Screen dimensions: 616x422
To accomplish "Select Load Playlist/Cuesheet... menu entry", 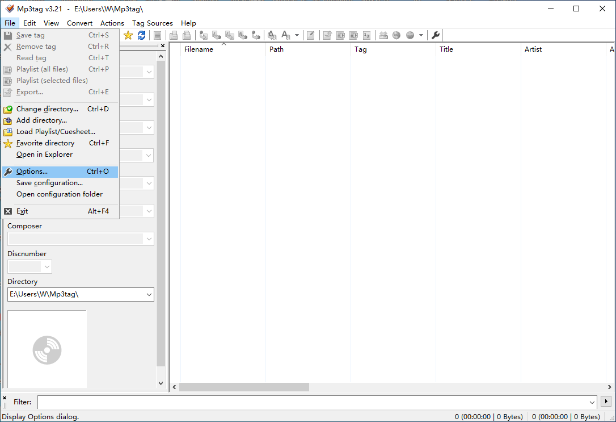I will [x=60, y=132].
